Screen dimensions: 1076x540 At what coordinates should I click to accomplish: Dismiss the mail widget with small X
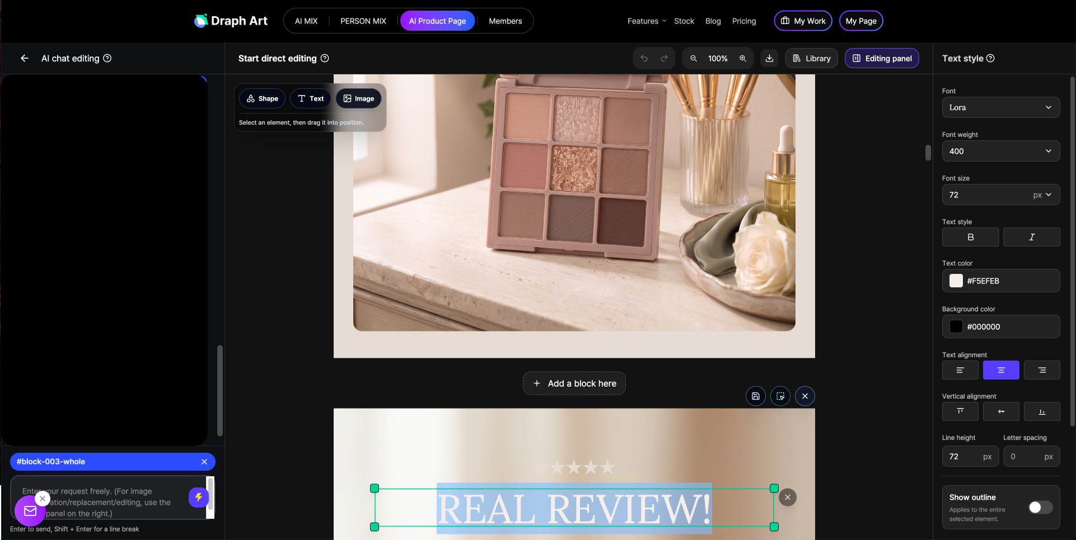click(x=43, y=499)
